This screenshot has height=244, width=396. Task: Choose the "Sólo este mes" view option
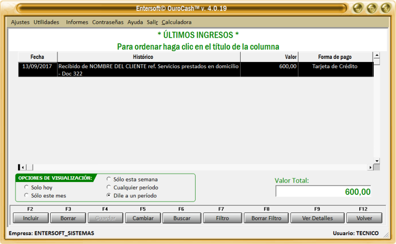[26, 195]
